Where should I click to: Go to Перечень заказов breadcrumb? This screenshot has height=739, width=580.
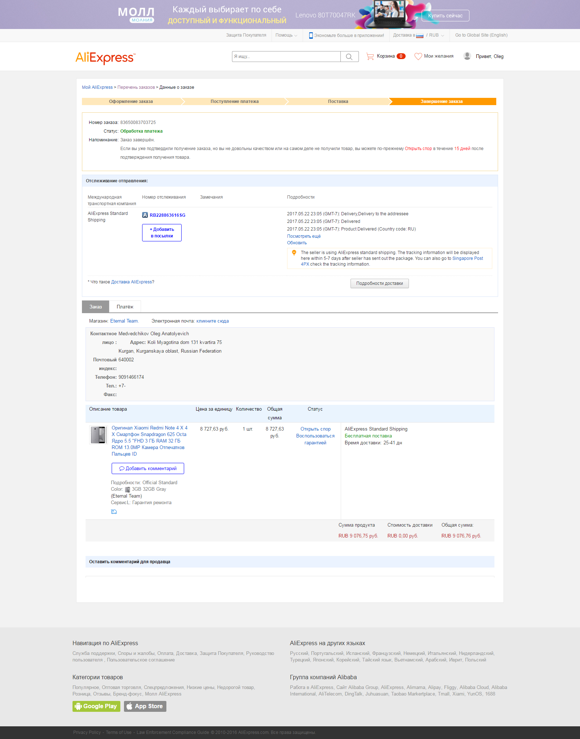click(136, 87)
